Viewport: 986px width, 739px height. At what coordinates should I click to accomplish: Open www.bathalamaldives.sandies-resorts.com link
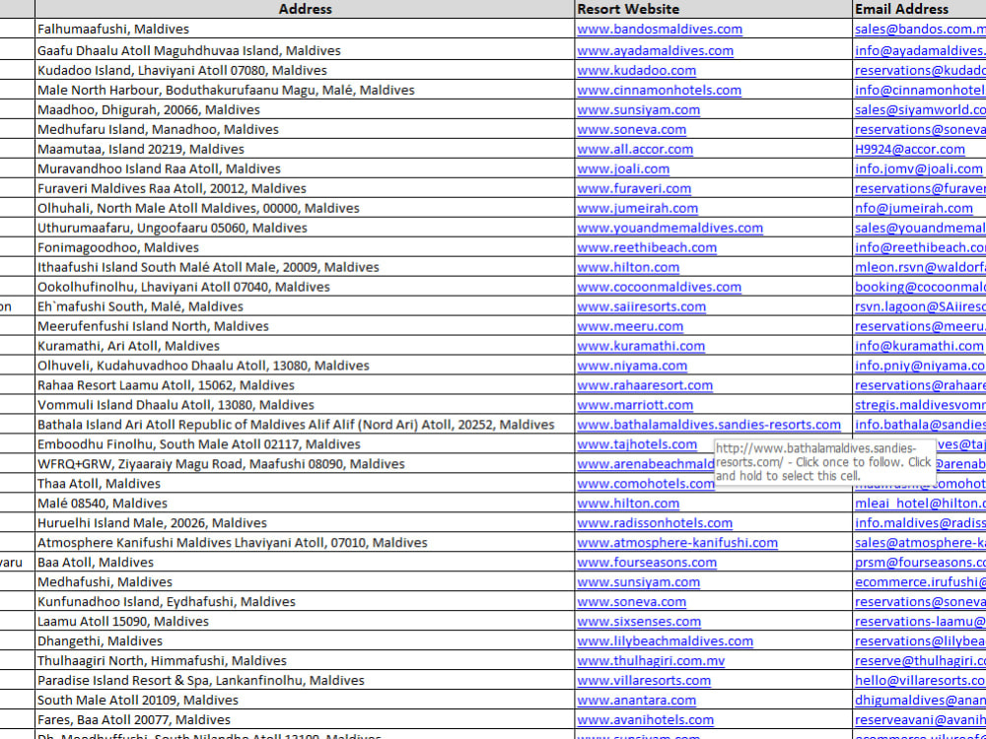point(709,425)
